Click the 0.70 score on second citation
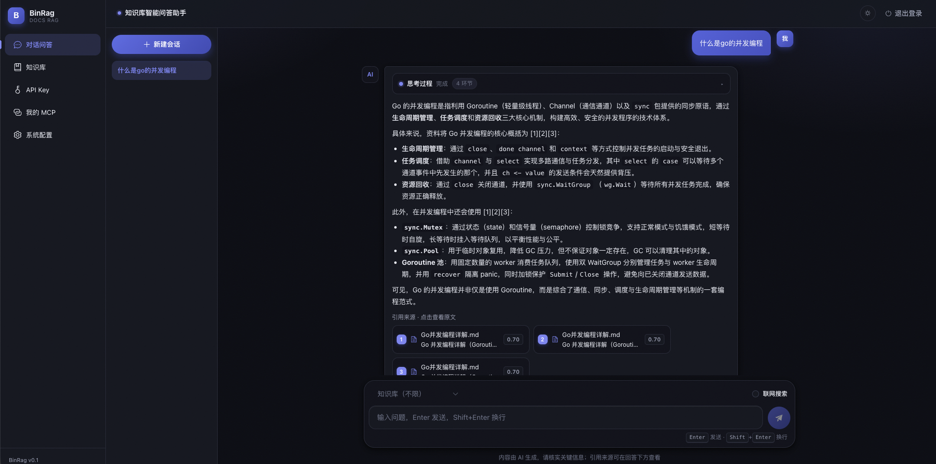This screenshot has height=464, width=936. [655, 339]
